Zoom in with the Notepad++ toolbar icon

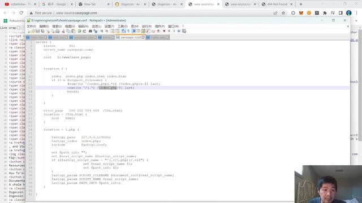click(102, 31)
